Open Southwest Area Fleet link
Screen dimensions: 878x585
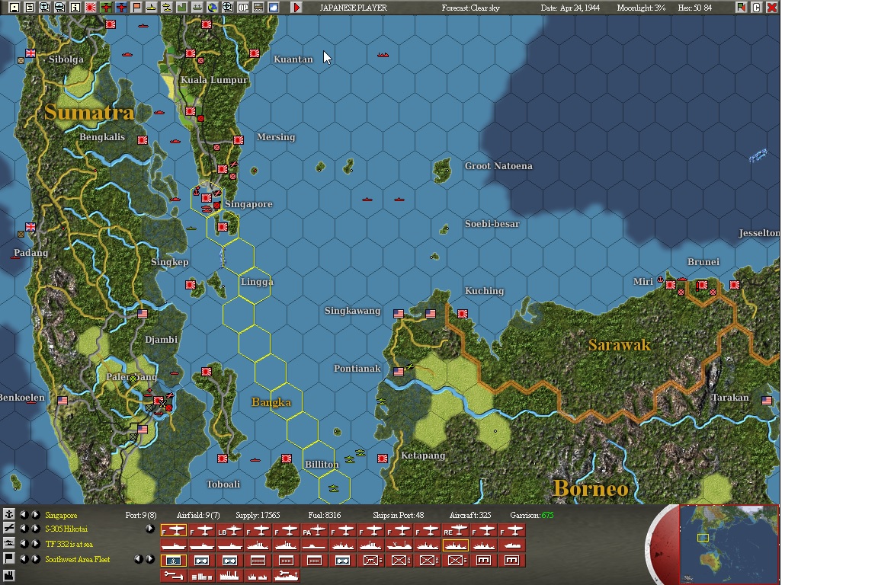(x=77, y=559)
